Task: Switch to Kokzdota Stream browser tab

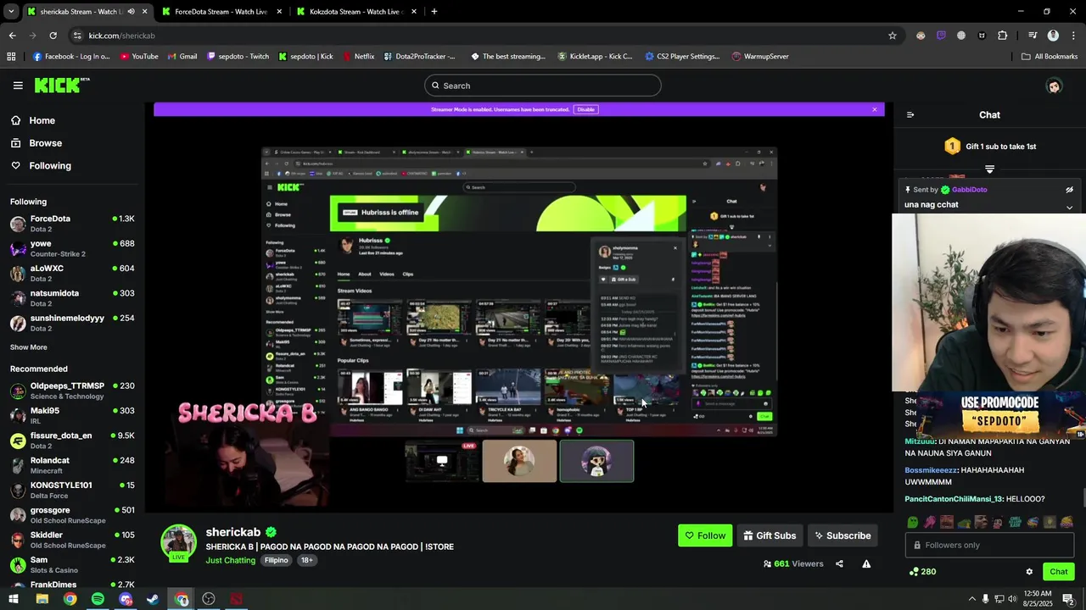Action: (x=355, y=12)
